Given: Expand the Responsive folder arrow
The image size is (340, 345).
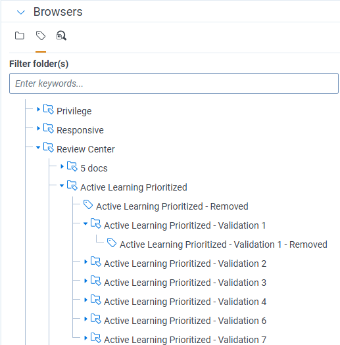Looking at the screenshot, I should 38,128.
